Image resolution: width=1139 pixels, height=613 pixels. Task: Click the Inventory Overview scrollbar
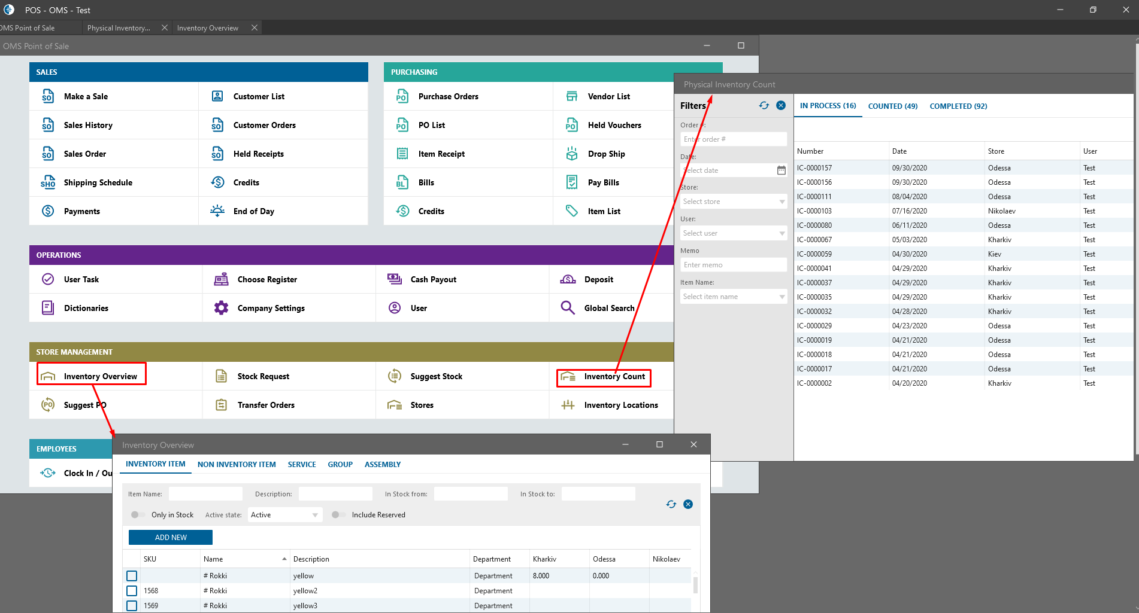tap(695, 584)
